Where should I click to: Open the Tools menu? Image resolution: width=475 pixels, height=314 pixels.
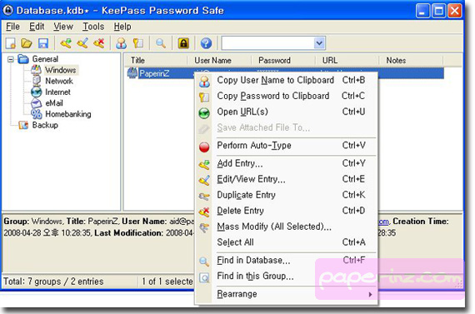pos(93,27)
